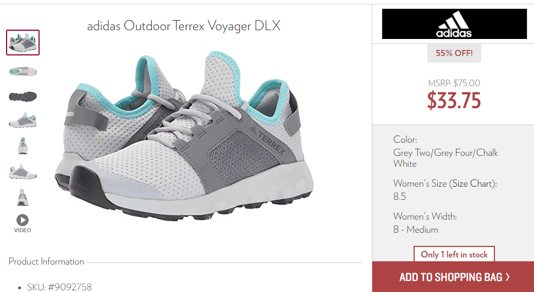Screen dimensions: 534x292
Task: View the front toe-view thumbnail above the video icon
Action: (23, 197)
